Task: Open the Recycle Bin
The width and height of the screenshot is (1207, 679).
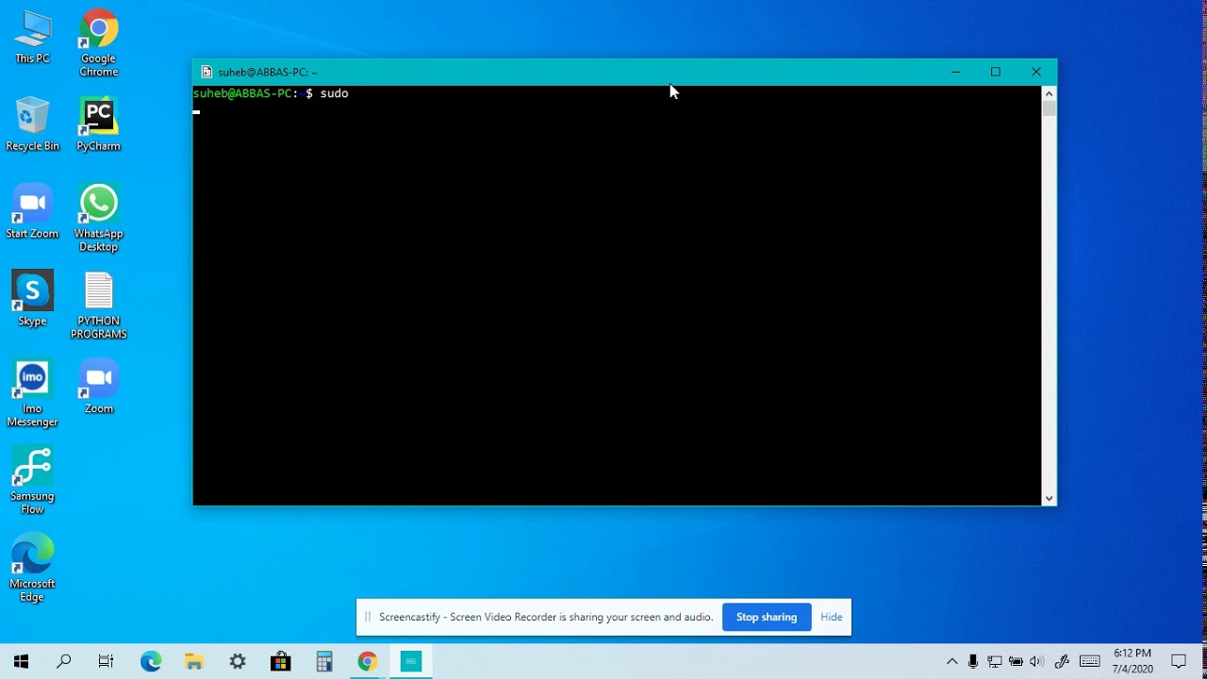Action: [32, 124]
